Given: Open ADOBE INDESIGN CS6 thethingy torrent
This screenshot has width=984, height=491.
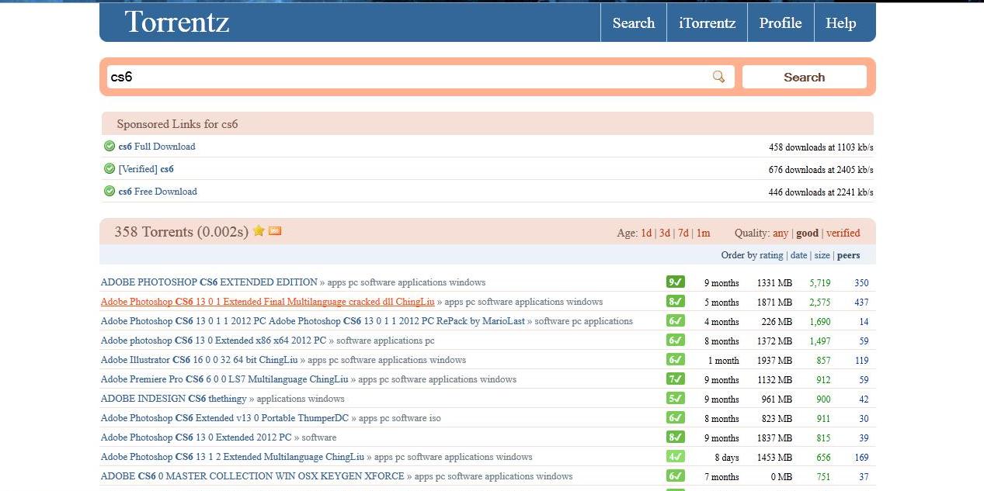Looking at the screenshot, I should pyautogui.click(x=173, y=399).
